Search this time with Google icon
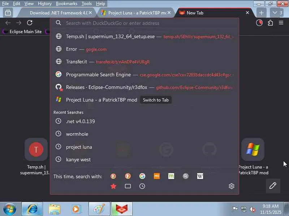 142,176
